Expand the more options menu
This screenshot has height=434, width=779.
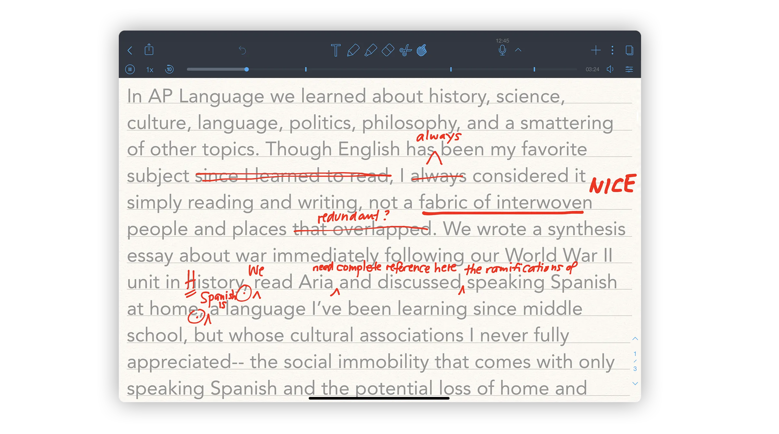[x=612, y=50]
